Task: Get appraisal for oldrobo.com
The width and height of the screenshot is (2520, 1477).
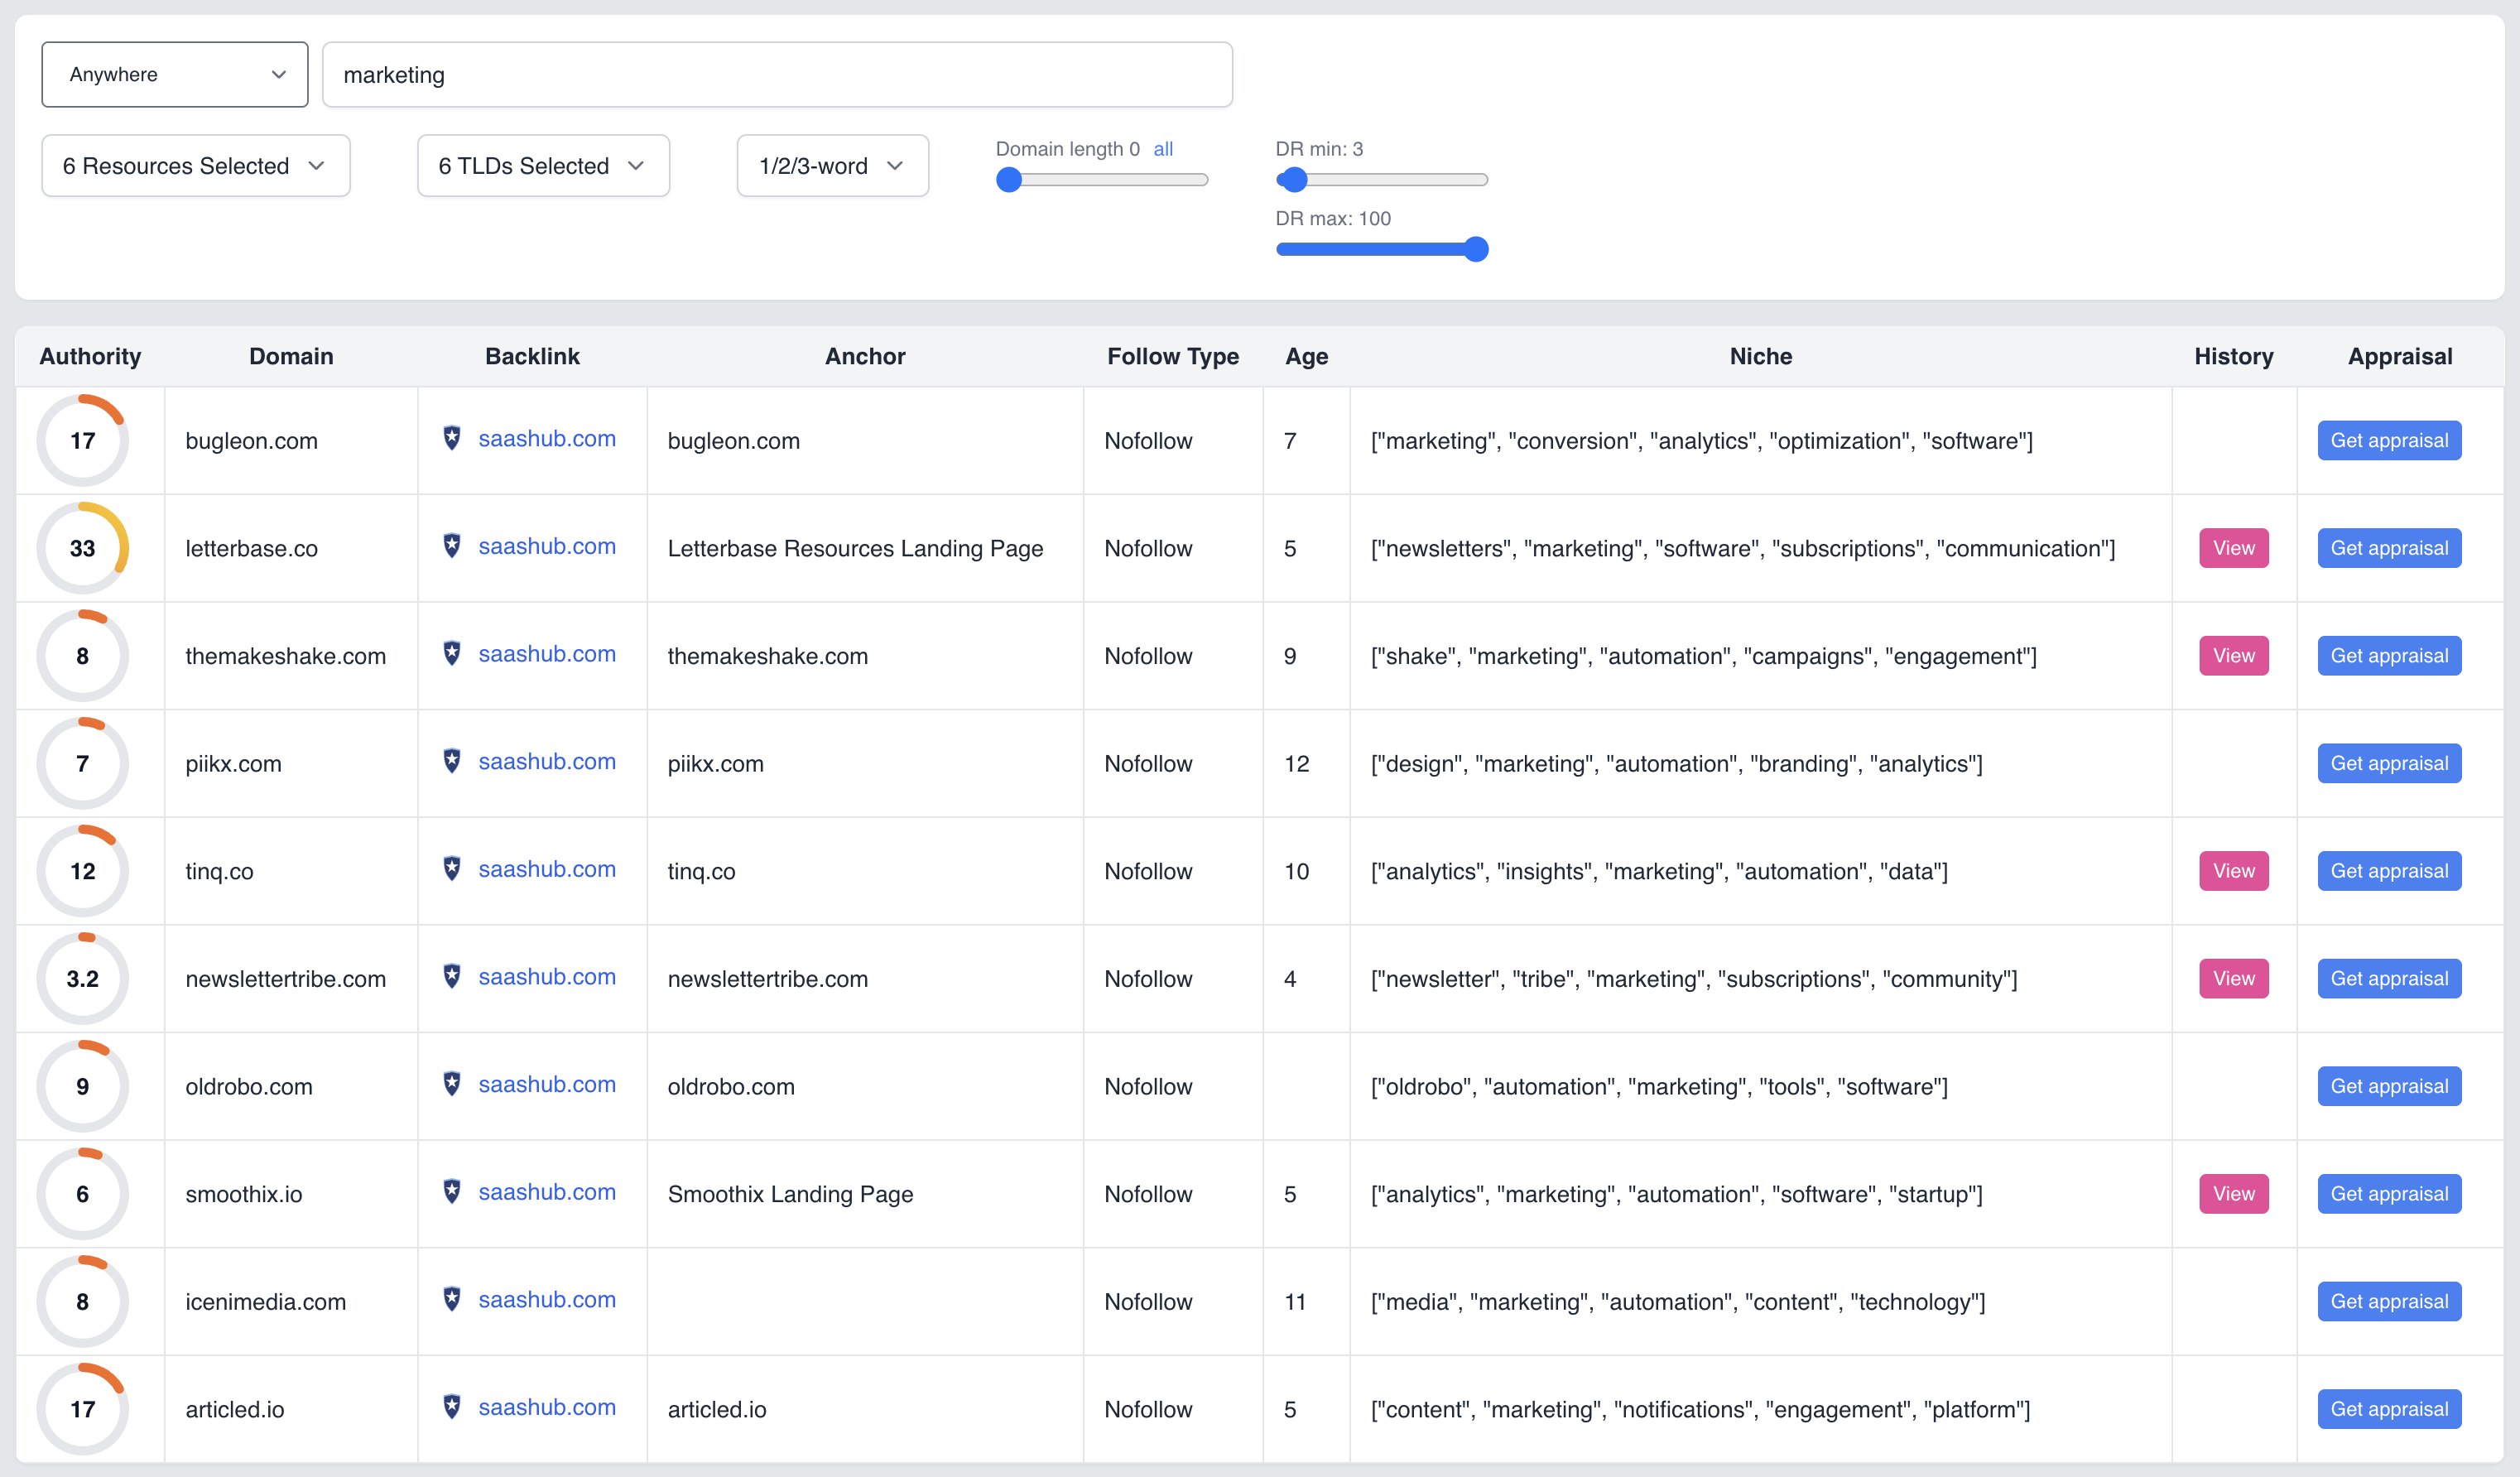Action: pyautogui.click(x=2388, y=1086)
